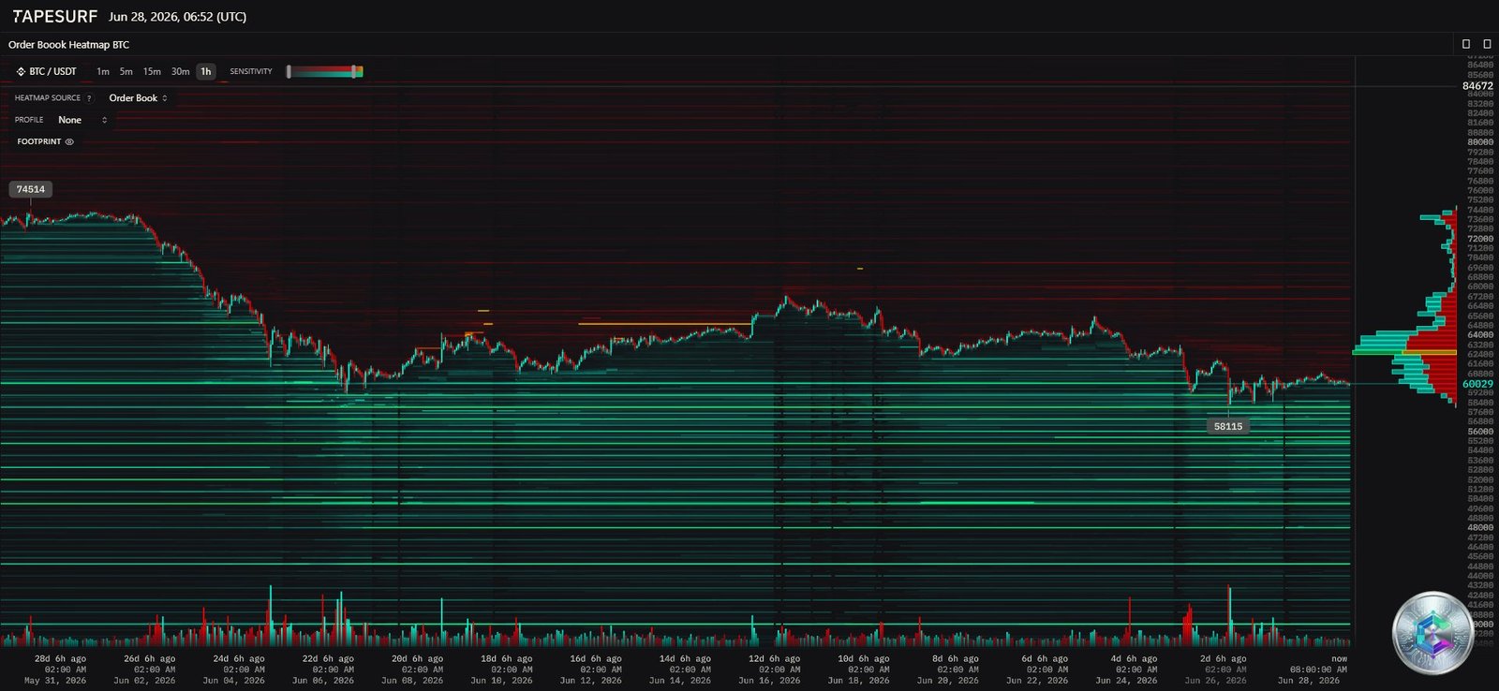The width and height of the screenshot is (1499, 691).
Task: Click the Jun 16, 2026 time axis label
Action: tap(769, 681)
